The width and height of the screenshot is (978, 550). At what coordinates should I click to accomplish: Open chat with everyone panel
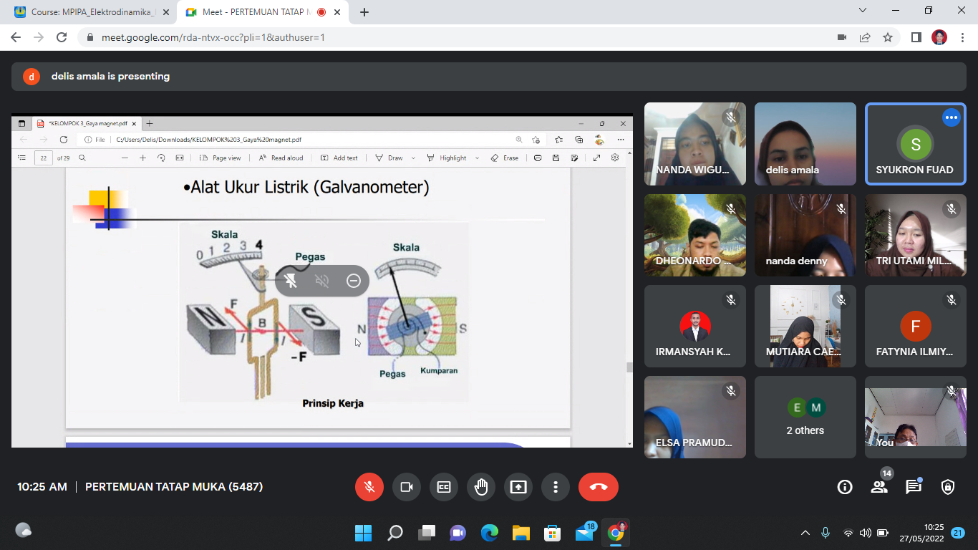click(x=914, y=487)
